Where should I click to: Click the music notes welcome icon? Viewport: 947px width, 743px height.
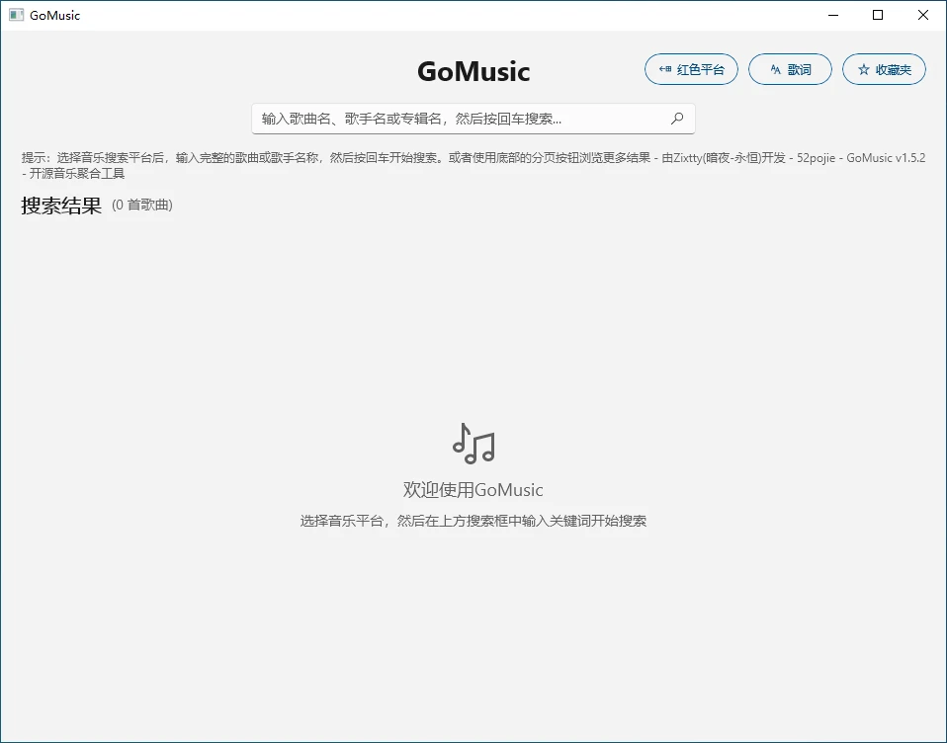point(473,444)
